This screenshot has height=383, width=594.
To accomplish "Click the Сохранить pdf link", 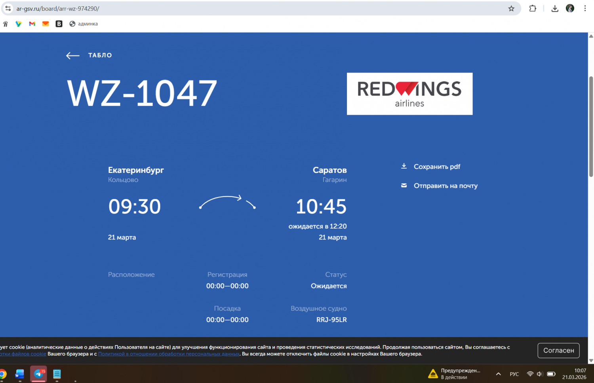I will point(437,167).
